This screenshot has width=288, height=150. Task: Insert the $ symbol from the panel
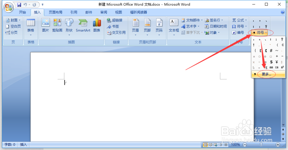271,62
